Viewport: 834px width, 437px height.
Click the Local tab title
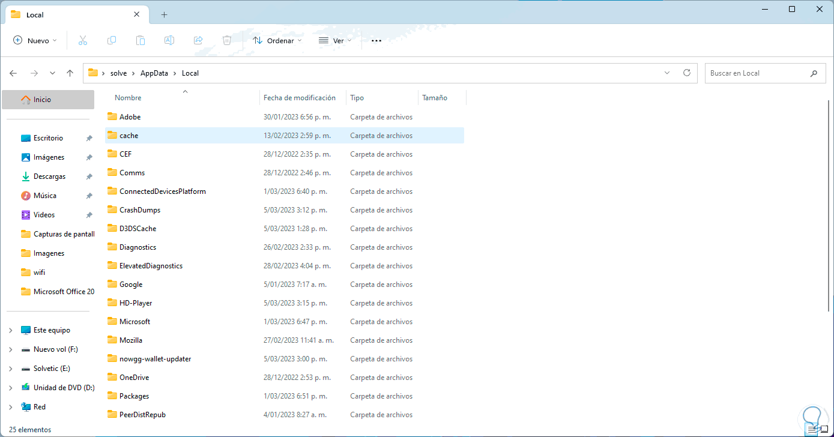(x=35, y=15)
